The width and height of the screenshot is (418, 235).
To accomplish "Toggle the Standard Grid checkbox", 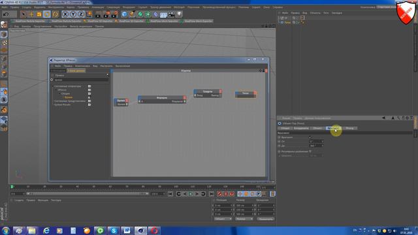I will point(310,151).
